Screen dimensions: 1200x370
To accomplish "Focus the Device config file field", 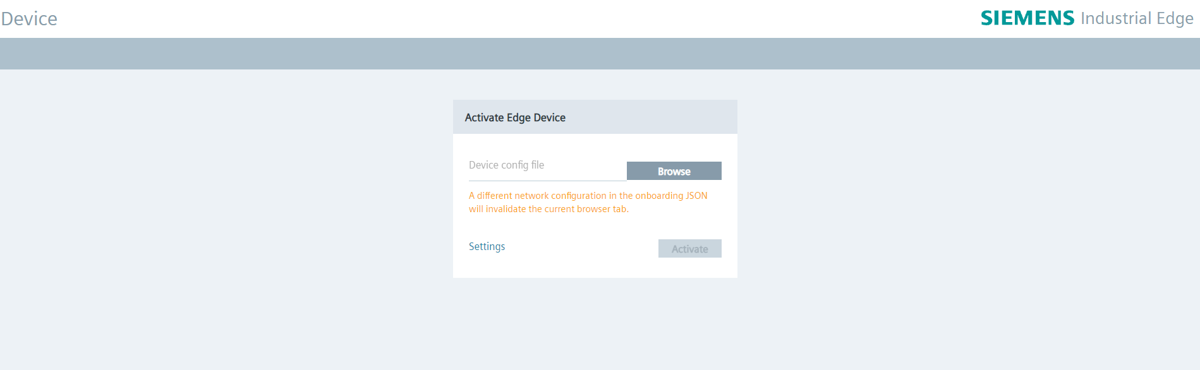I will click(x=547, y=165).
